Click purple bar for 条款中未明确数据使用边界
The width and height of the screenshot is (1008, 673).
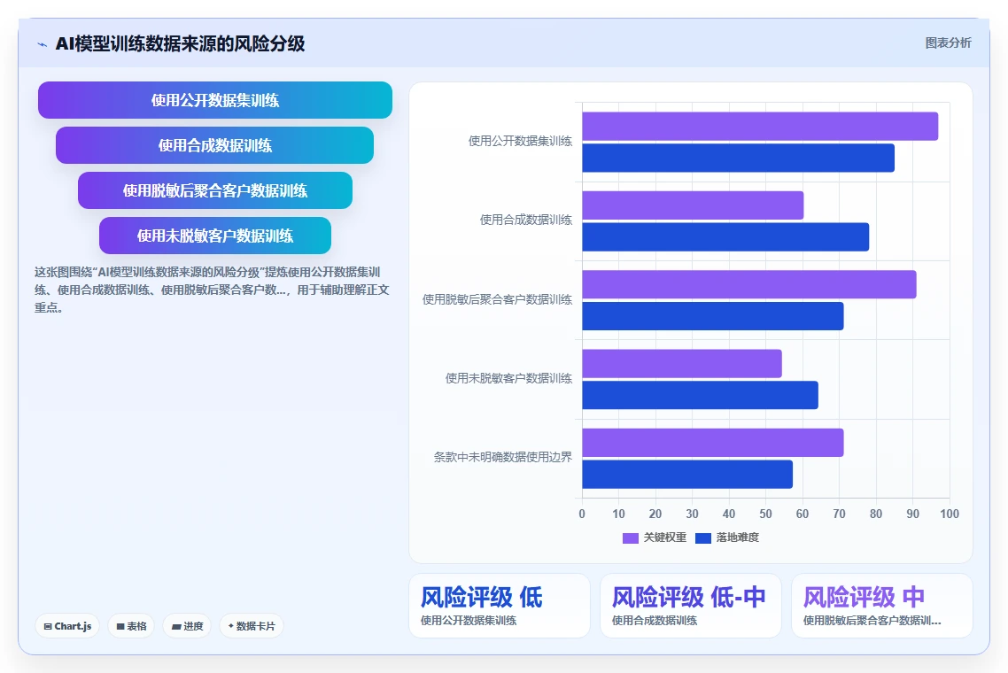tap(713, 443)
